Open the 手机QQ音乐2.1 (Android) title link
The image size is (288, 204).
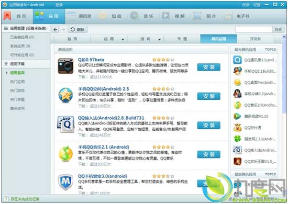(x=104, y=147)
